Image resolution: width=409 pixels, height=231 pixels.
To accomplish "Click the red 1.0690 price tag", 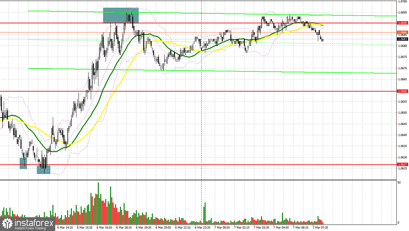I will pyautogui.click(x=402, y=23).
